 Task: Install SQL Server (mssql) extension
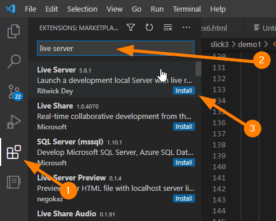(184, 162)
